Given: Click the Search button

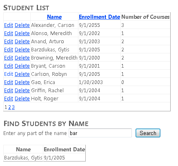Looking at the screenshot, I should (148, 133).
